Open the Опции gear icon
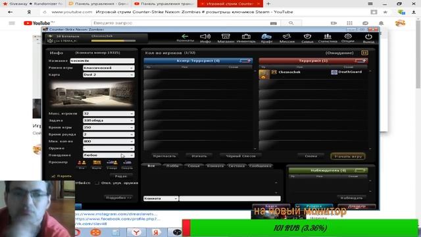Screen dimensions: 421x237 348,38
